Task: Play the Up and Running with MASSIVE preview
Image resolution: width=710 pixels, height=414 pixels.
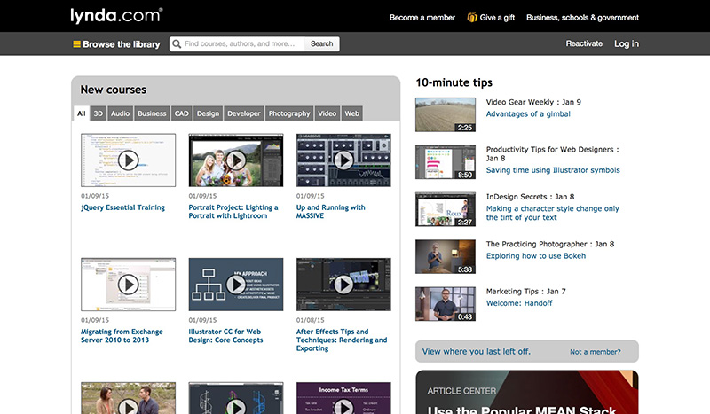Action: pyautogui.click(x=343, y=160)
